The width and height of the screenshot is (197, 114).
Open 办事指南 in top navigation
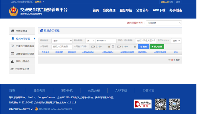coord(176,10)
